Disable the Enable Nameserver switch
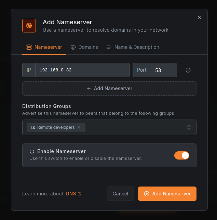 (x=181, y=155)
